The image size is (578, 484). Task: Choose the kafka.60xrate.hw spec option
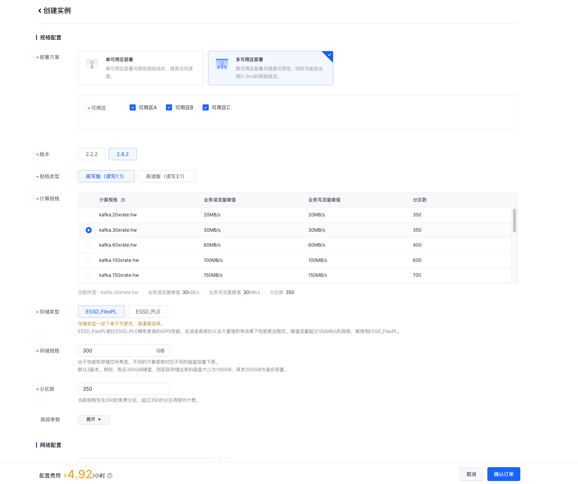[89, 245]
